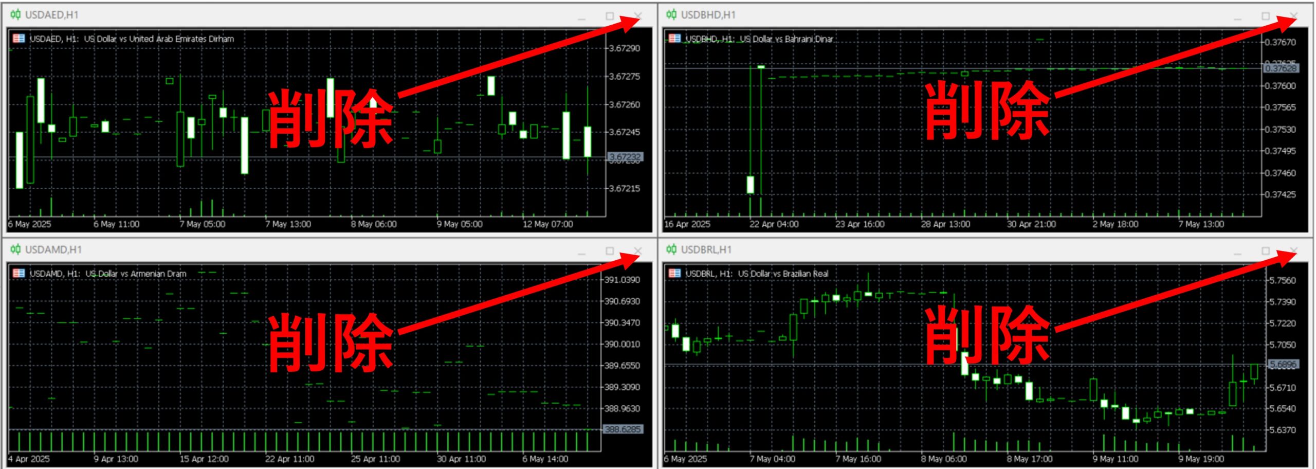Click the '7 May 13:00' date on USDAED chart

coord(288,224)
